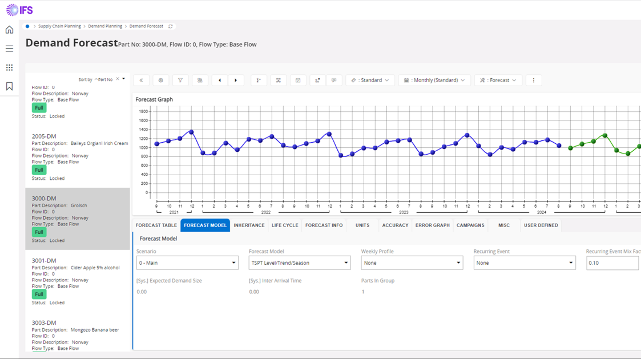Viewport: 641px width, 359px height.
Task: Open the Standard tag dropdown
Action: [370, 80]
